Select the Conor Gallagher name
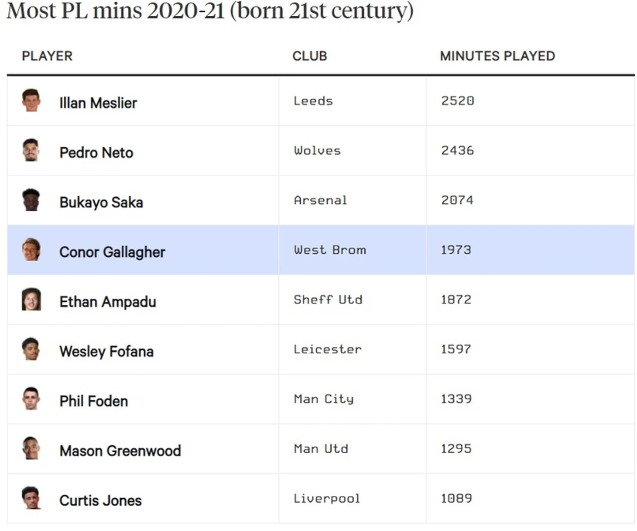Viewport: 637px width, 531px height. tap(112, 252)
